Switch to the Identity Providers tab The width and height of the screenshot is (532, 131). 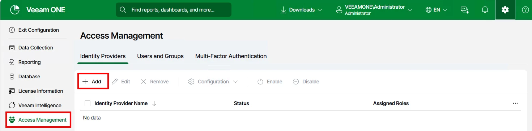tap(103, 56)
